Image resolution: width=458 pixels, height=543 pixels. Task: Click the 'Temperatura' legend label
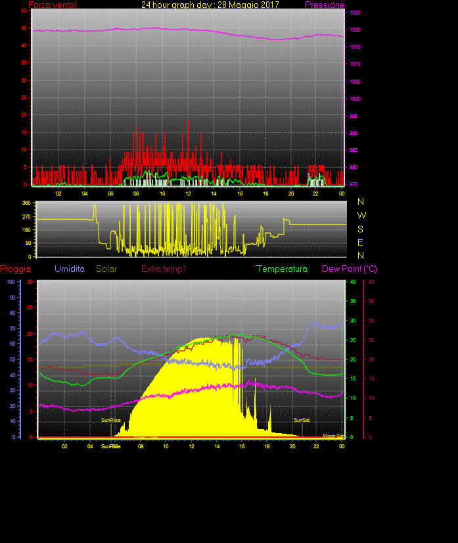(282, 269)
